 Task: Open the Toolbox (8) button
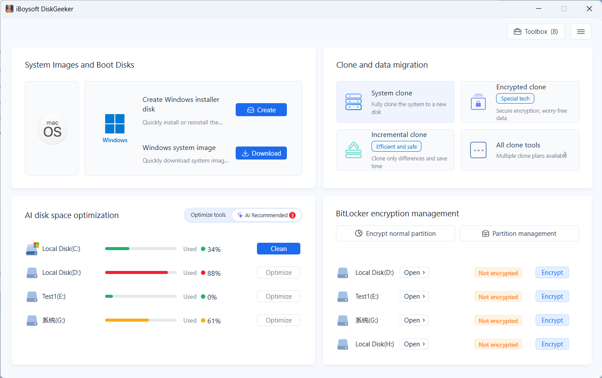click(x=536, y=32)
